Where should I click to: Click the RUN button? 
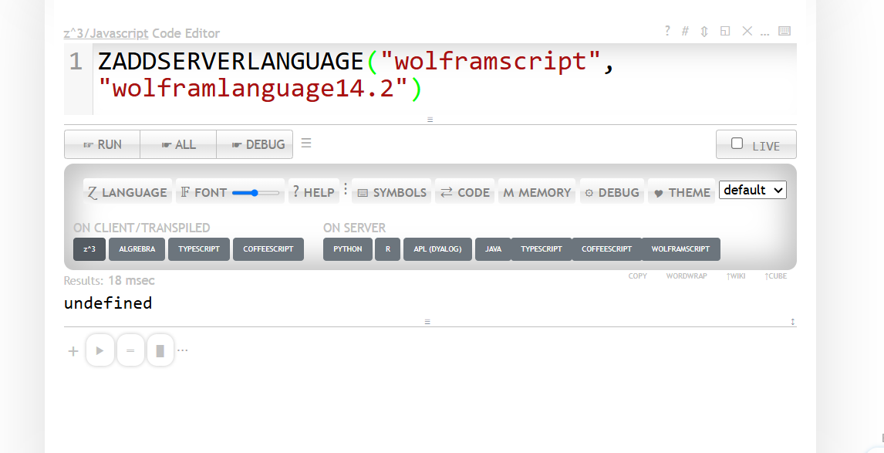103,144
